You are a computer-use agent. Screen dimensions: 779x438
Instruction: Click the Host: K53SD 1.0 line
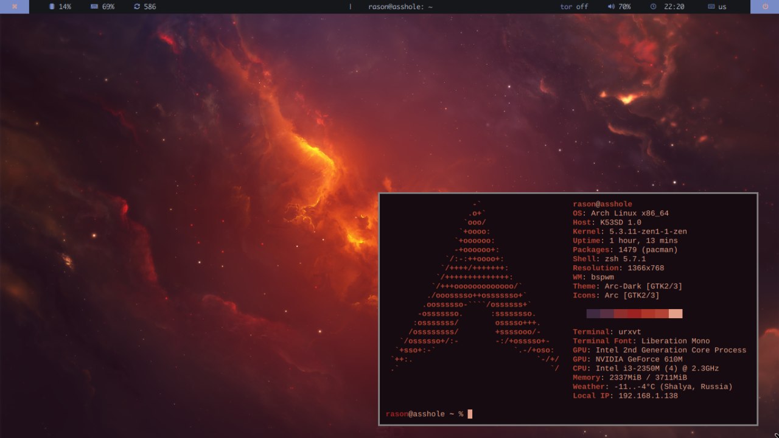[x=607, y=223]
